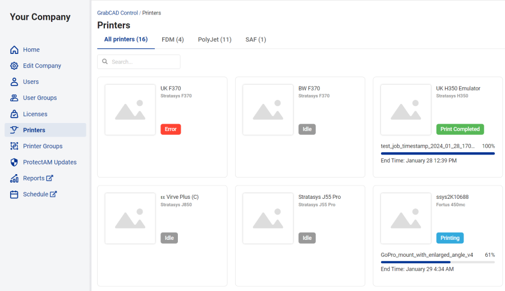Click the green Print Completed badge
The height and width of the screenshot is (291, 505).
(x=460, y=129)
